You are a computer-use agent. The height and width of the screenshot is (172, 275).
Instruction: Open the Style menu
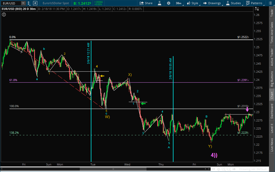click(193, 3)
